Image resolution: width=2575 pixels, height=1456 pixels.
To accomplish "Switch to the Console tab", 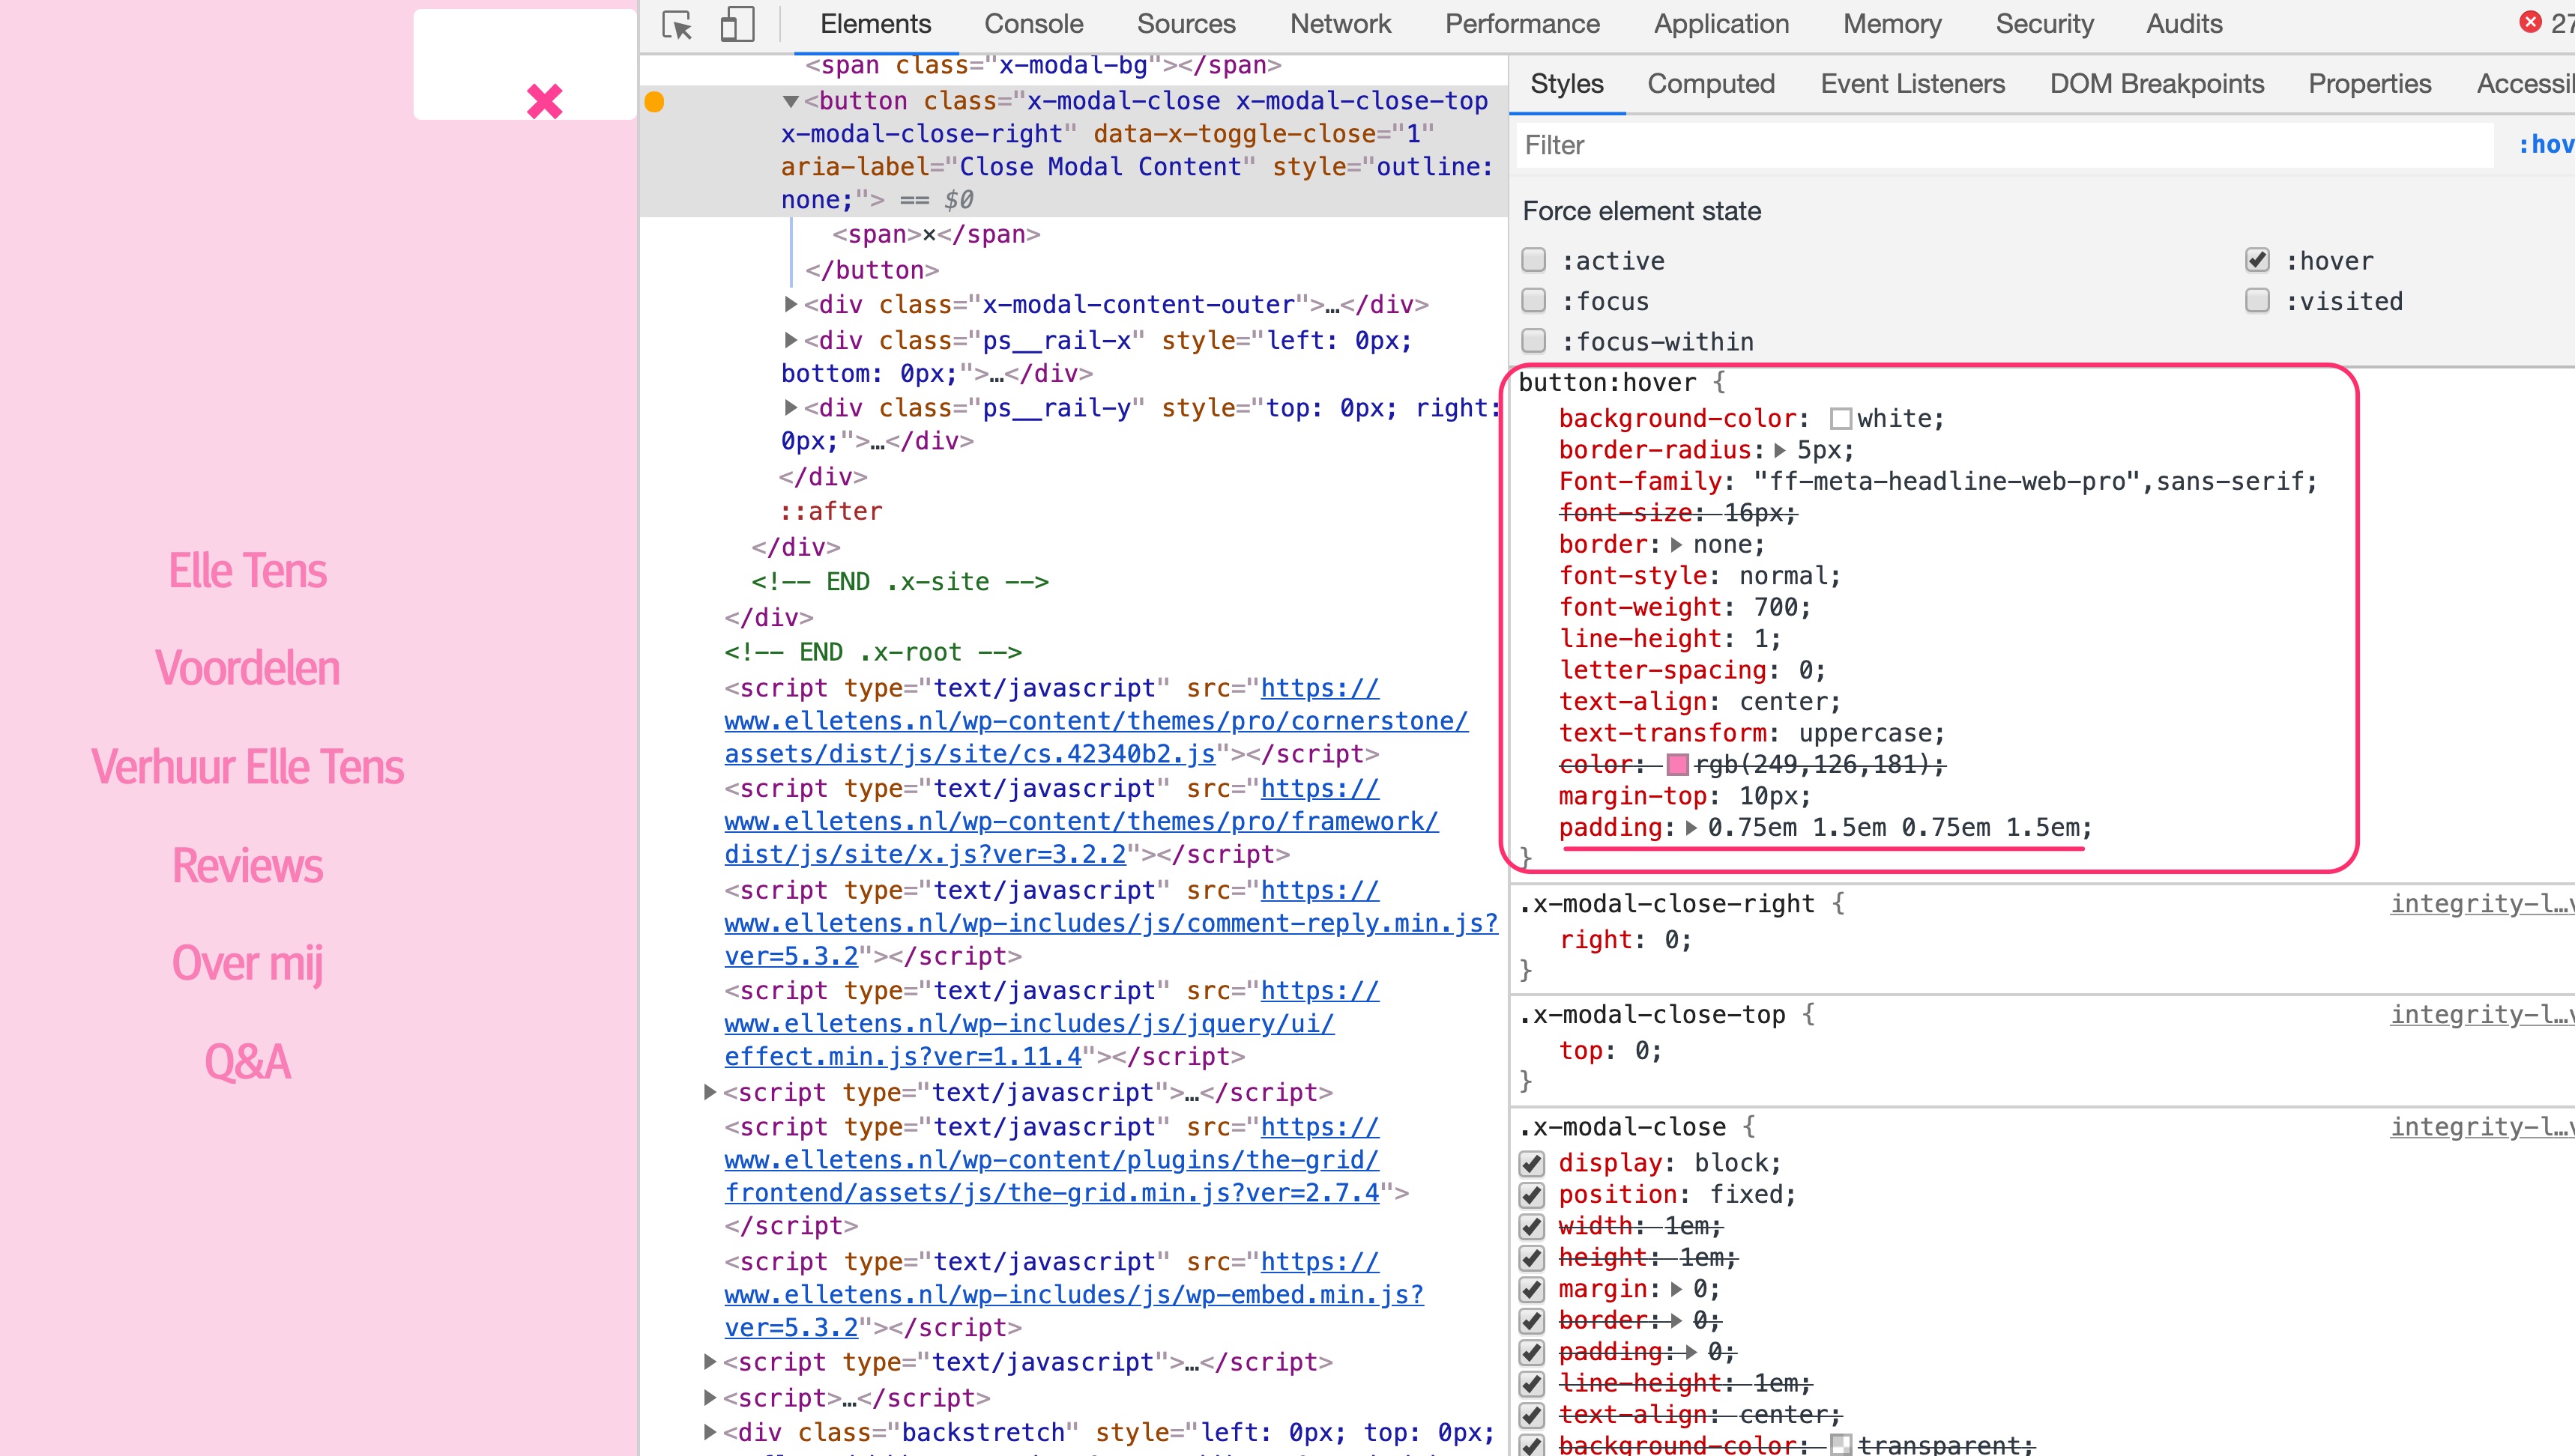I will [x=1033, y=24].
